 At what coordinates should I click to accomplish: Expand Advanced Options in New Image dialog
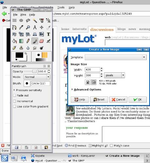[72, 89]
